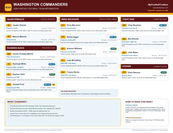Viewport: 173px width, 133px height.
Task: Click the WAS team logo badge
Action: pyautogui.click(x=8, y=8)
